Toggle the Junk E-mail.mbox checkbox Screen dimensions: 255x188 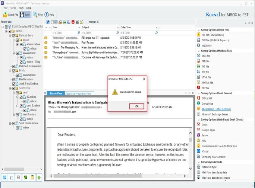pos(14,84)
